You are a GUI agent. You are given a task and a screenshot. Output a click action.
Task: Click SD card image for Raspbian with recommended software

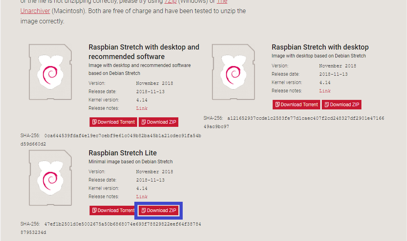[x=50, y=72]
